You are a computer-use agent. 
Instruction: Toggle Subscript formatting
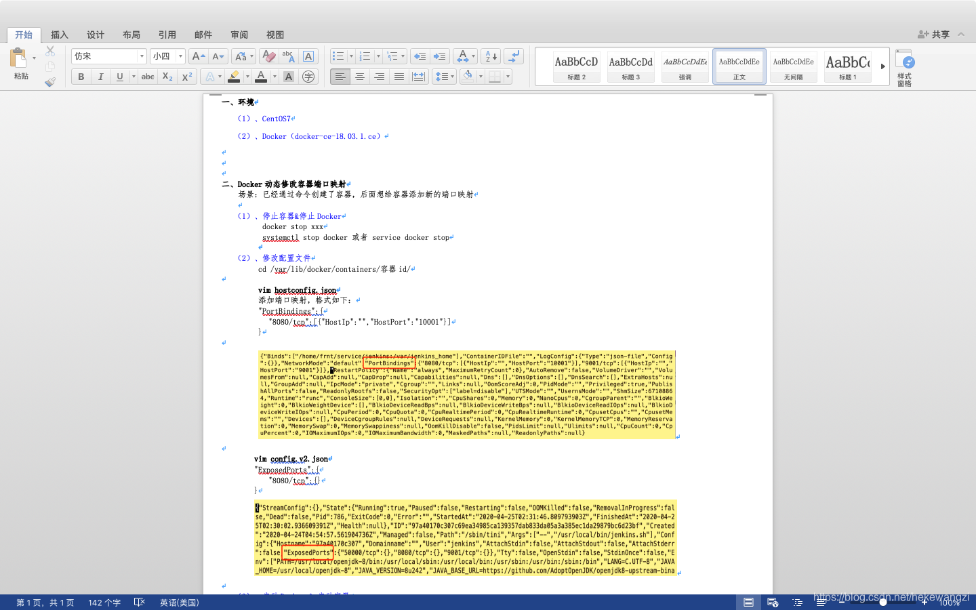pos(167,77)
